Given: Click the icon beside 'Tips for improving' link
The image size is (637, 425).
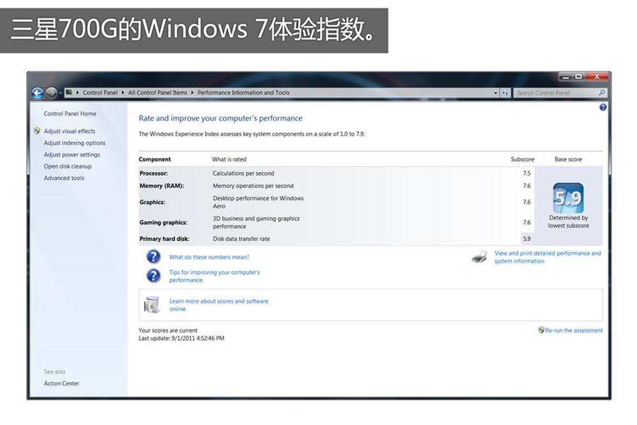Looking at the screenshot, I should click(x=153, y=276).
